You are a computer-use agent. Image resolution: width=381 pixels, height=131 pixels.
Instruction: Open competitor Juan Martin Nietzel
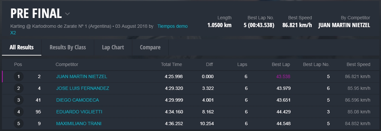[x=82, y=77]
